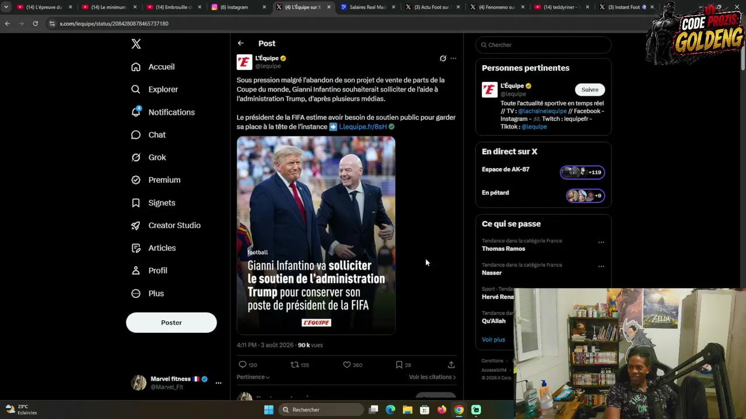
Task: Click the X logo in the sidebar
Action: (x=136, y=44)
